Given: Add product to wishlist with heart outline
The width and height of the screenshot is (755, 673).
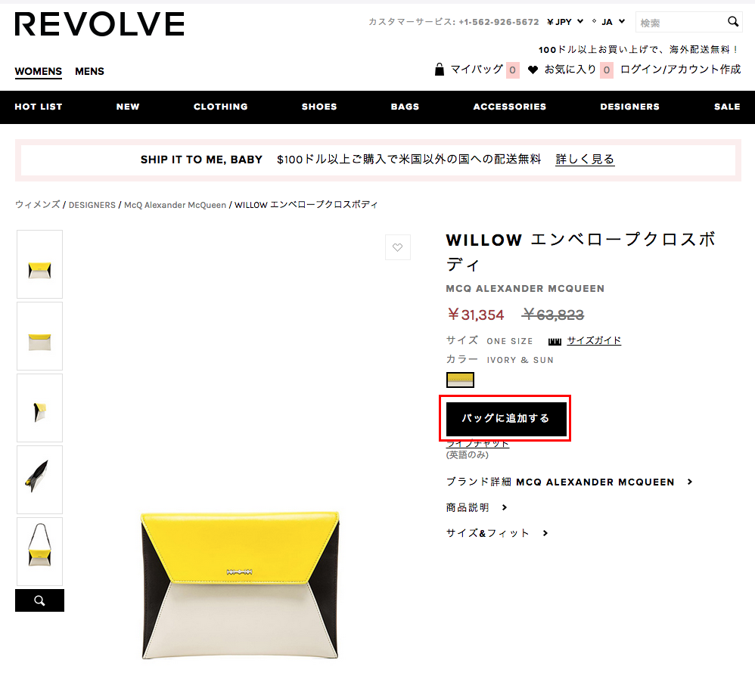Looking at the screenshot, I should pyautogui.click(x=398, y=247).
